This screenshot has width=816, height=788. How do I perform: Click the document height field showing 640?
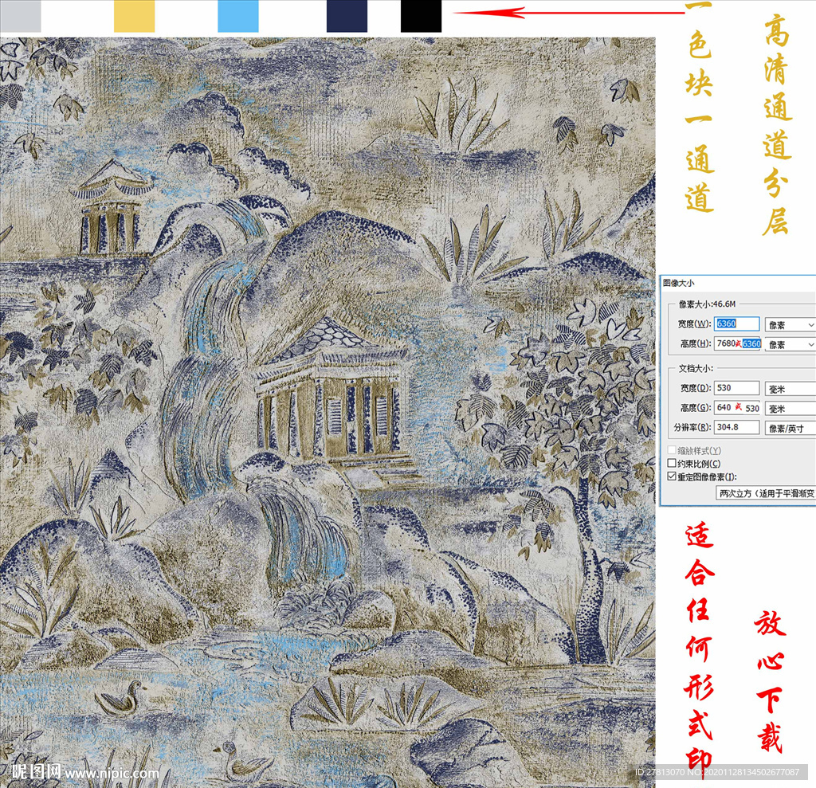click(738, 407)
